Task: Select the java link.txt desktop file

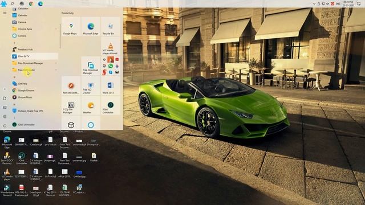Action: [x=50, y=141]
